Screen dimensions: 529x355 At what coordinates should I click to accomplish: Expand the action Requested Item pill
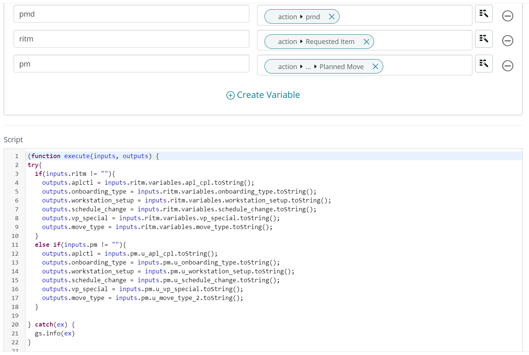[316, 42]
